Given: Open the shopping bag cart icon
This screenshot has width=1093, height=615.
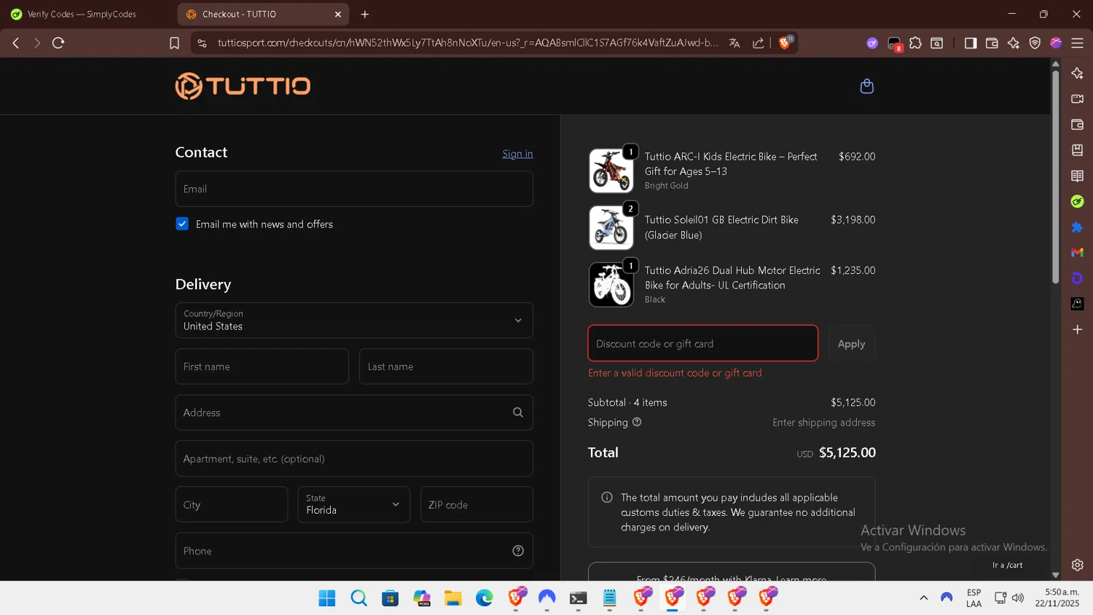Looking at the screenshot, I should click(x=866, y=86).
